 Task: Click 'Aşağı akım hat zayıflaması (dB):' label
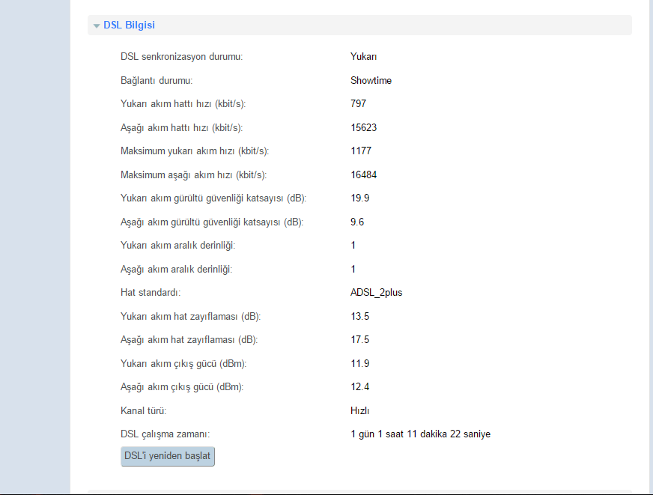tap(189, 340)
